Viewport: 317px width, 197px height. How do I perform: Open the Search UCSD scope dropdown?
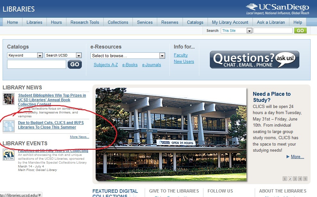pos(79,55)
